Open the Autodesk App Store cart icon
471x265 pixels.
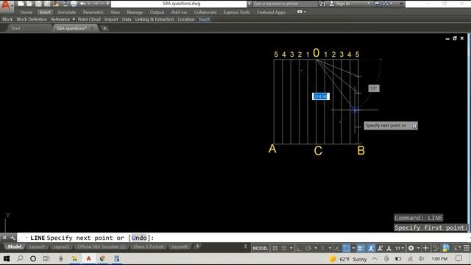(377, 4)
